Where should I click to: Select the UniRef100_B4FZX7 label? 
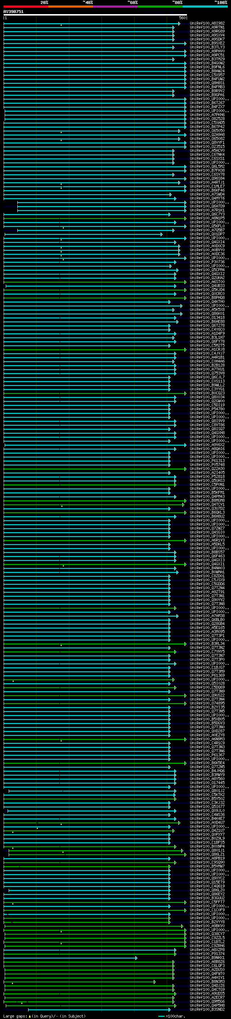tap(207, 107)
